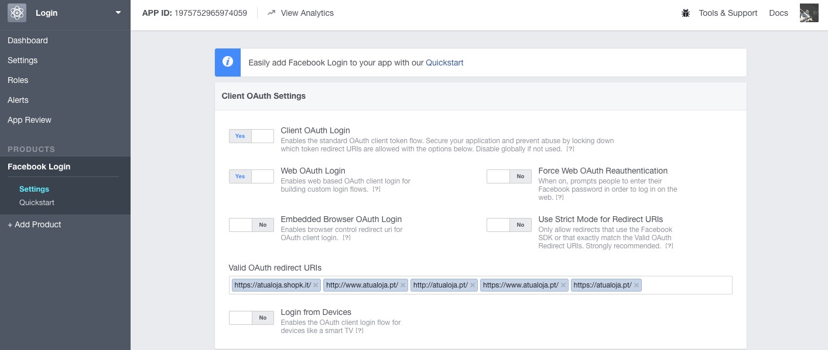Toggle the Login from Devices switch

[251, 318]
